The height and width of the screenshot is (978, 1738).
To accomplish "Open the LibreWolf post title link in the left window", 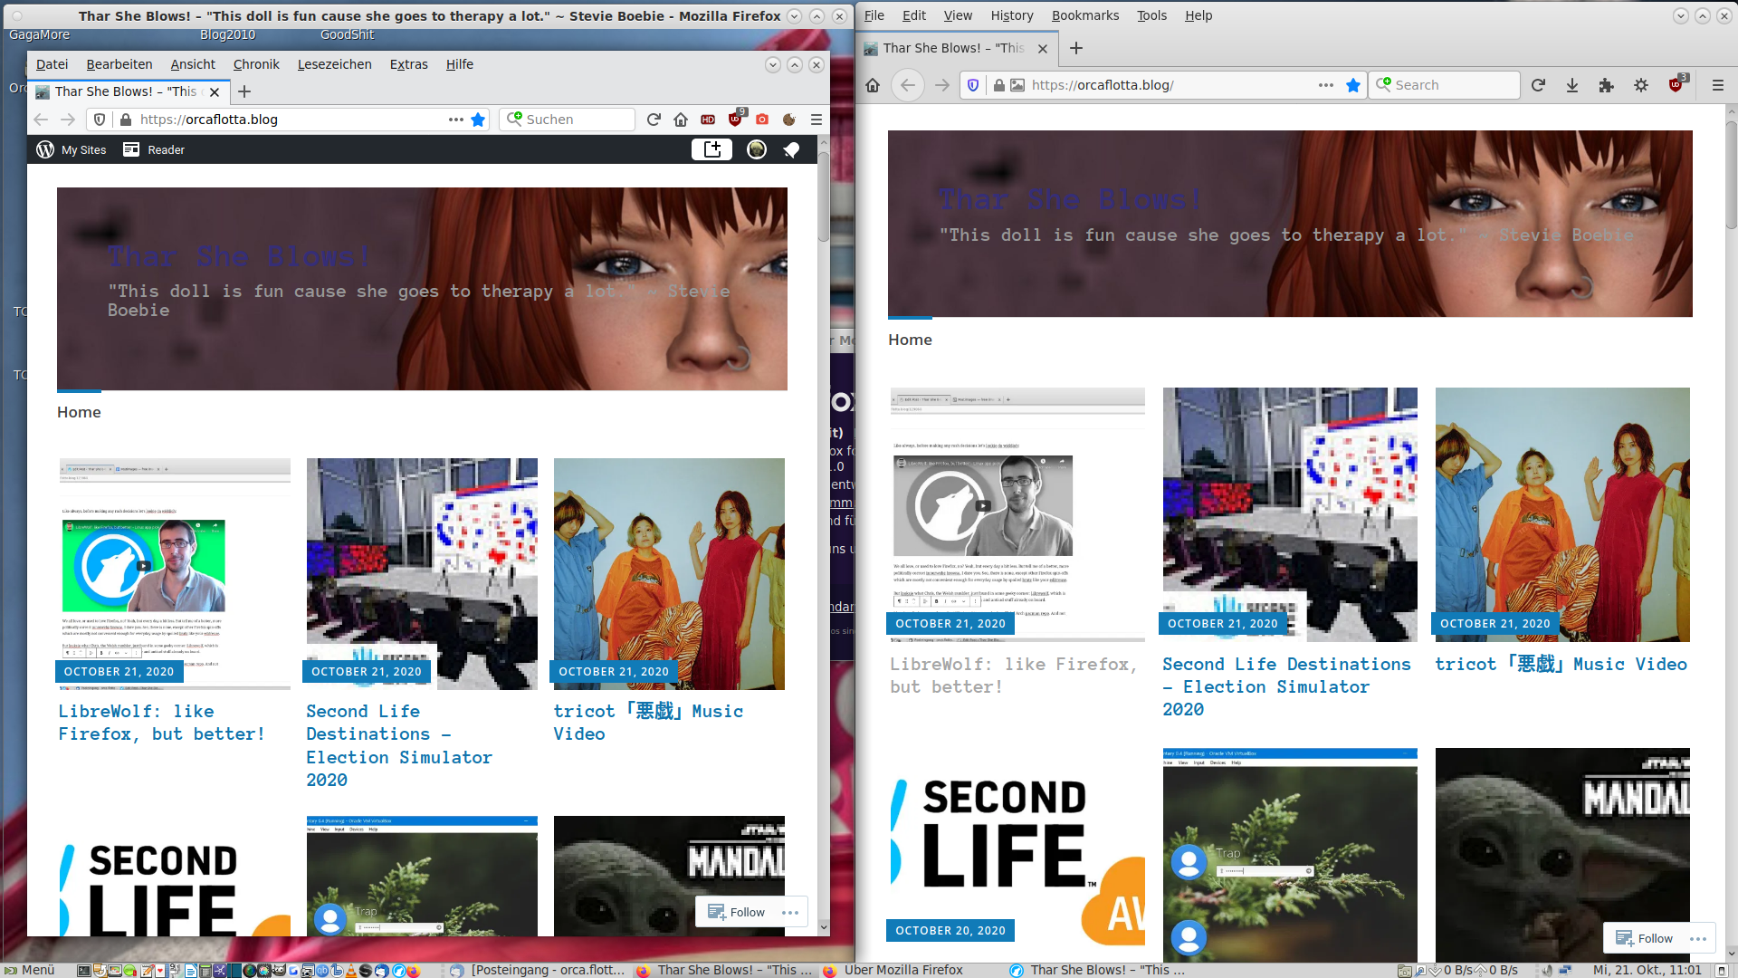I will click(x=161, y=723).
